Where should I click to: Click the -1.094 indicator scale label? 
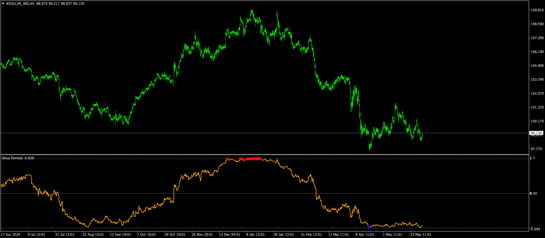535,229
